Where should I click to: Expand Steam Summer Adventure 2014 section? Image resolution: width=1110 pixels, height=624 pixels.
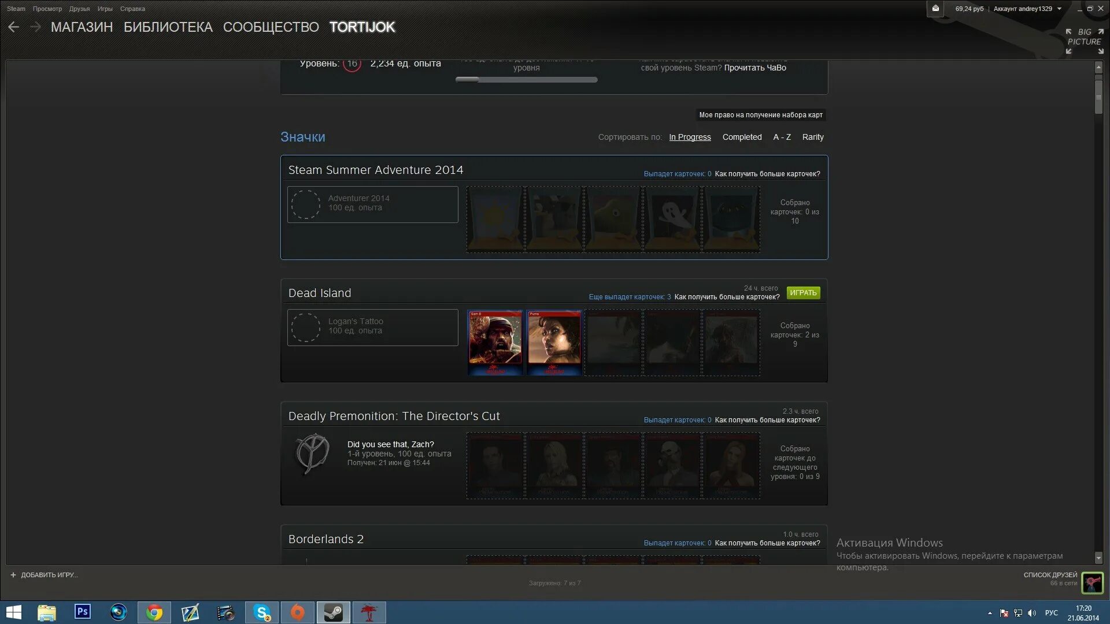376,169
